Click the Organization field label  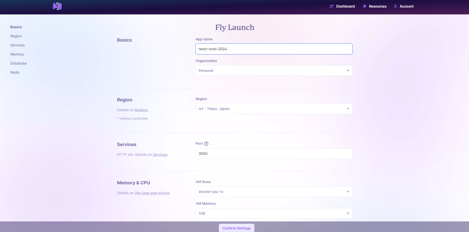click(206, 61)
